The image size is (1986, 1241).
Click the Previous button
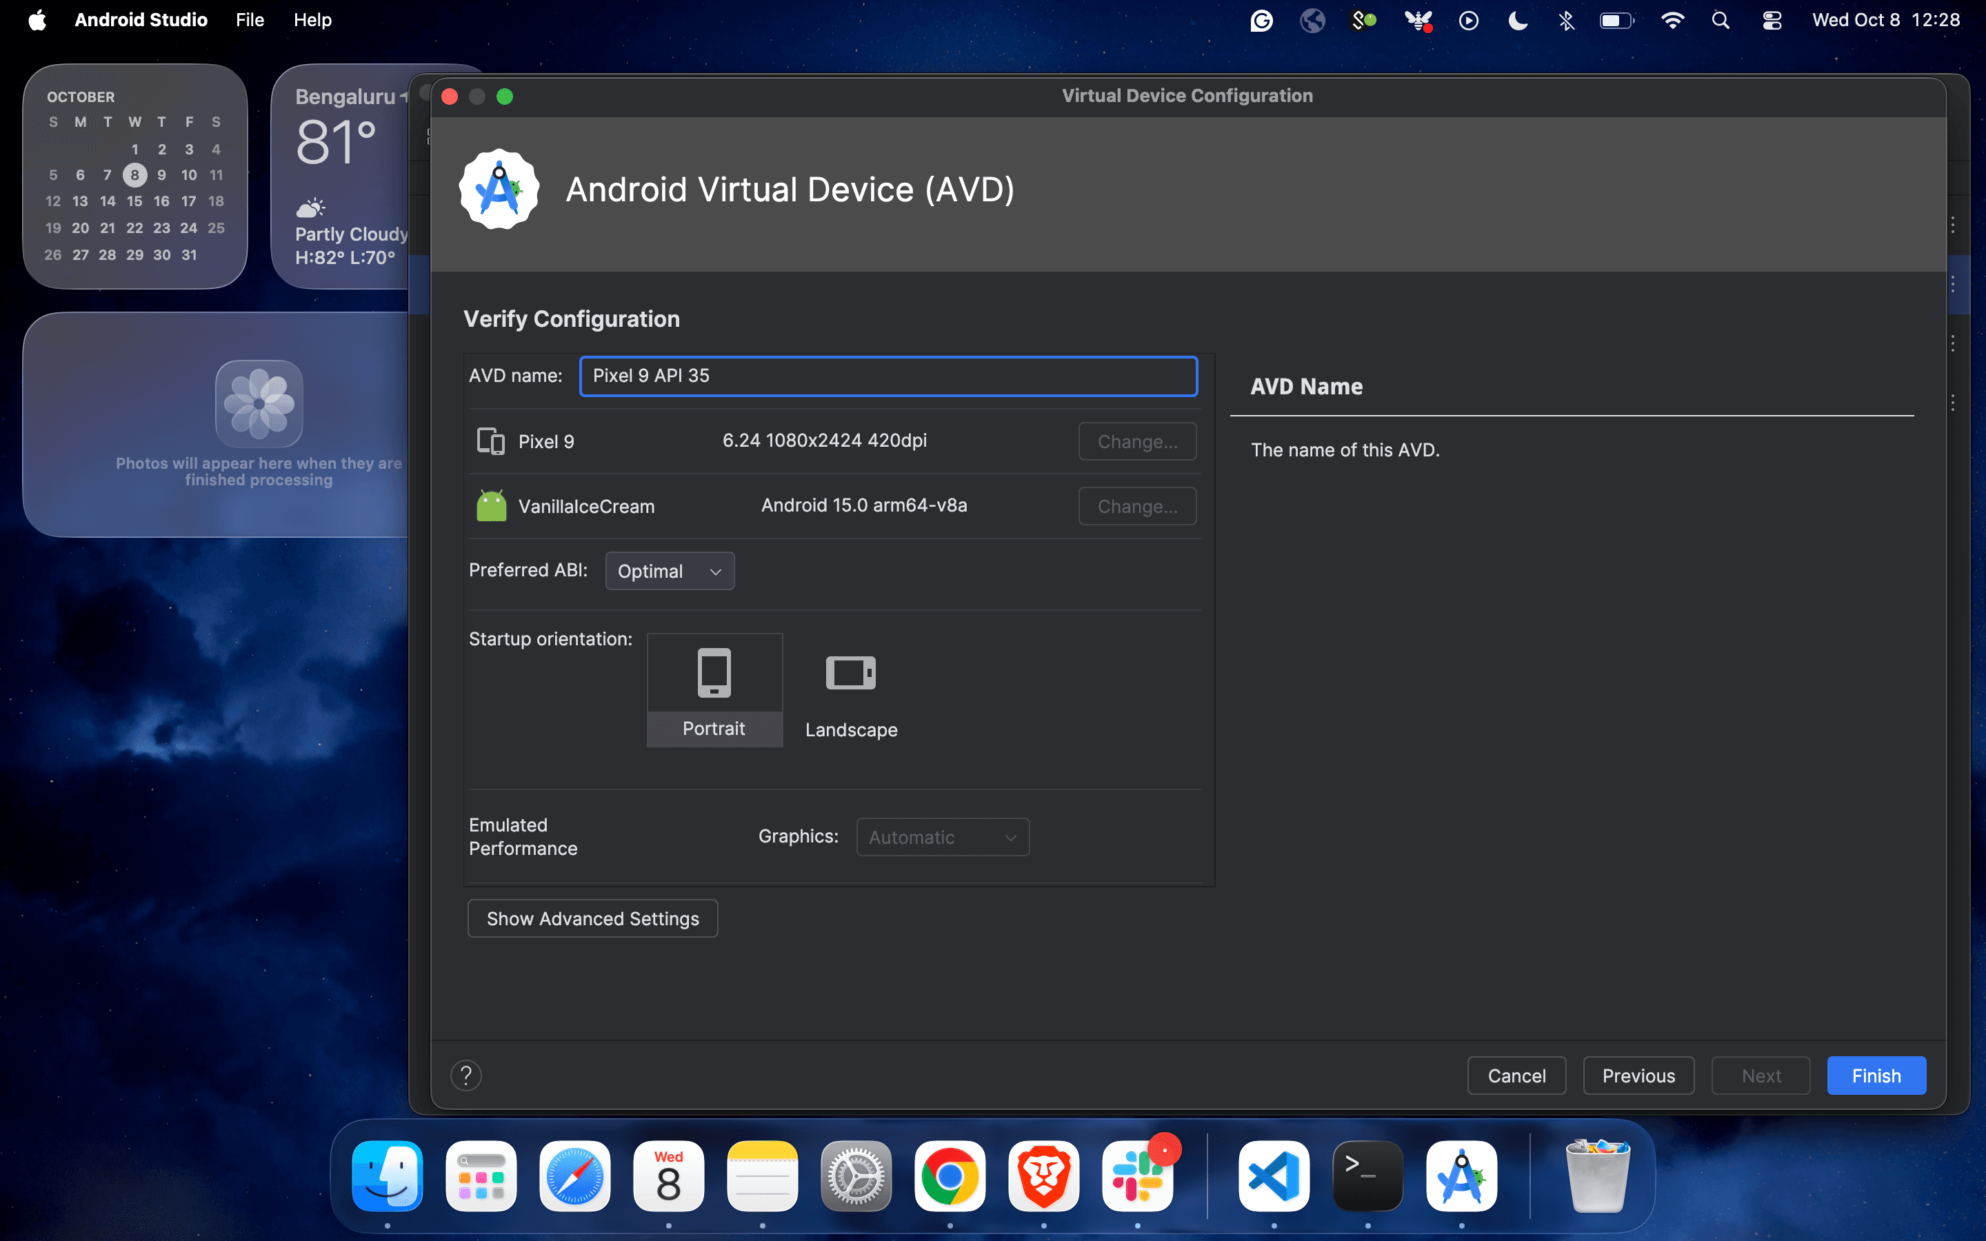[x=1638, y=1076]
